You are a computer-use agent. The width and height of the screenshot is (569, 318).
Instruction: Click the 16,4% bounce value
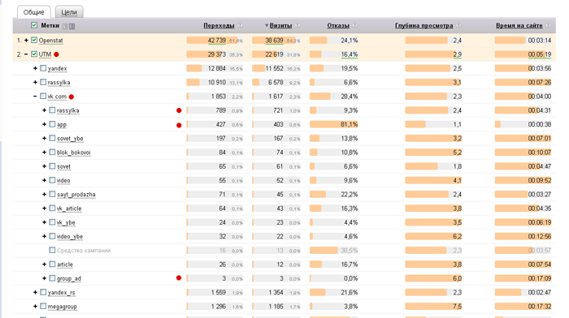349,54
